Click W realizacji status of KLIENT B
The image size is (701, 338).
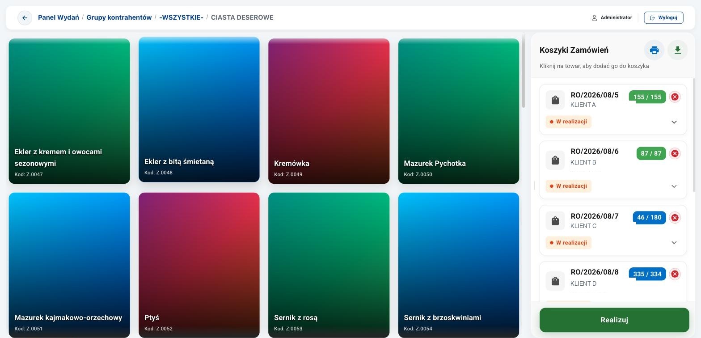point(569,186)
